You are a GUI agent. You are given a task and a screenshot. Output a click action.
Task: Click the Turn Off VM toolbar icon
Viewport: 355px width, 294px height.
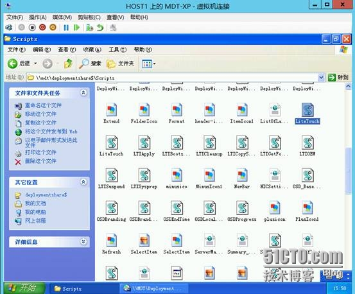pyautogui.click(x=32, y=28)
